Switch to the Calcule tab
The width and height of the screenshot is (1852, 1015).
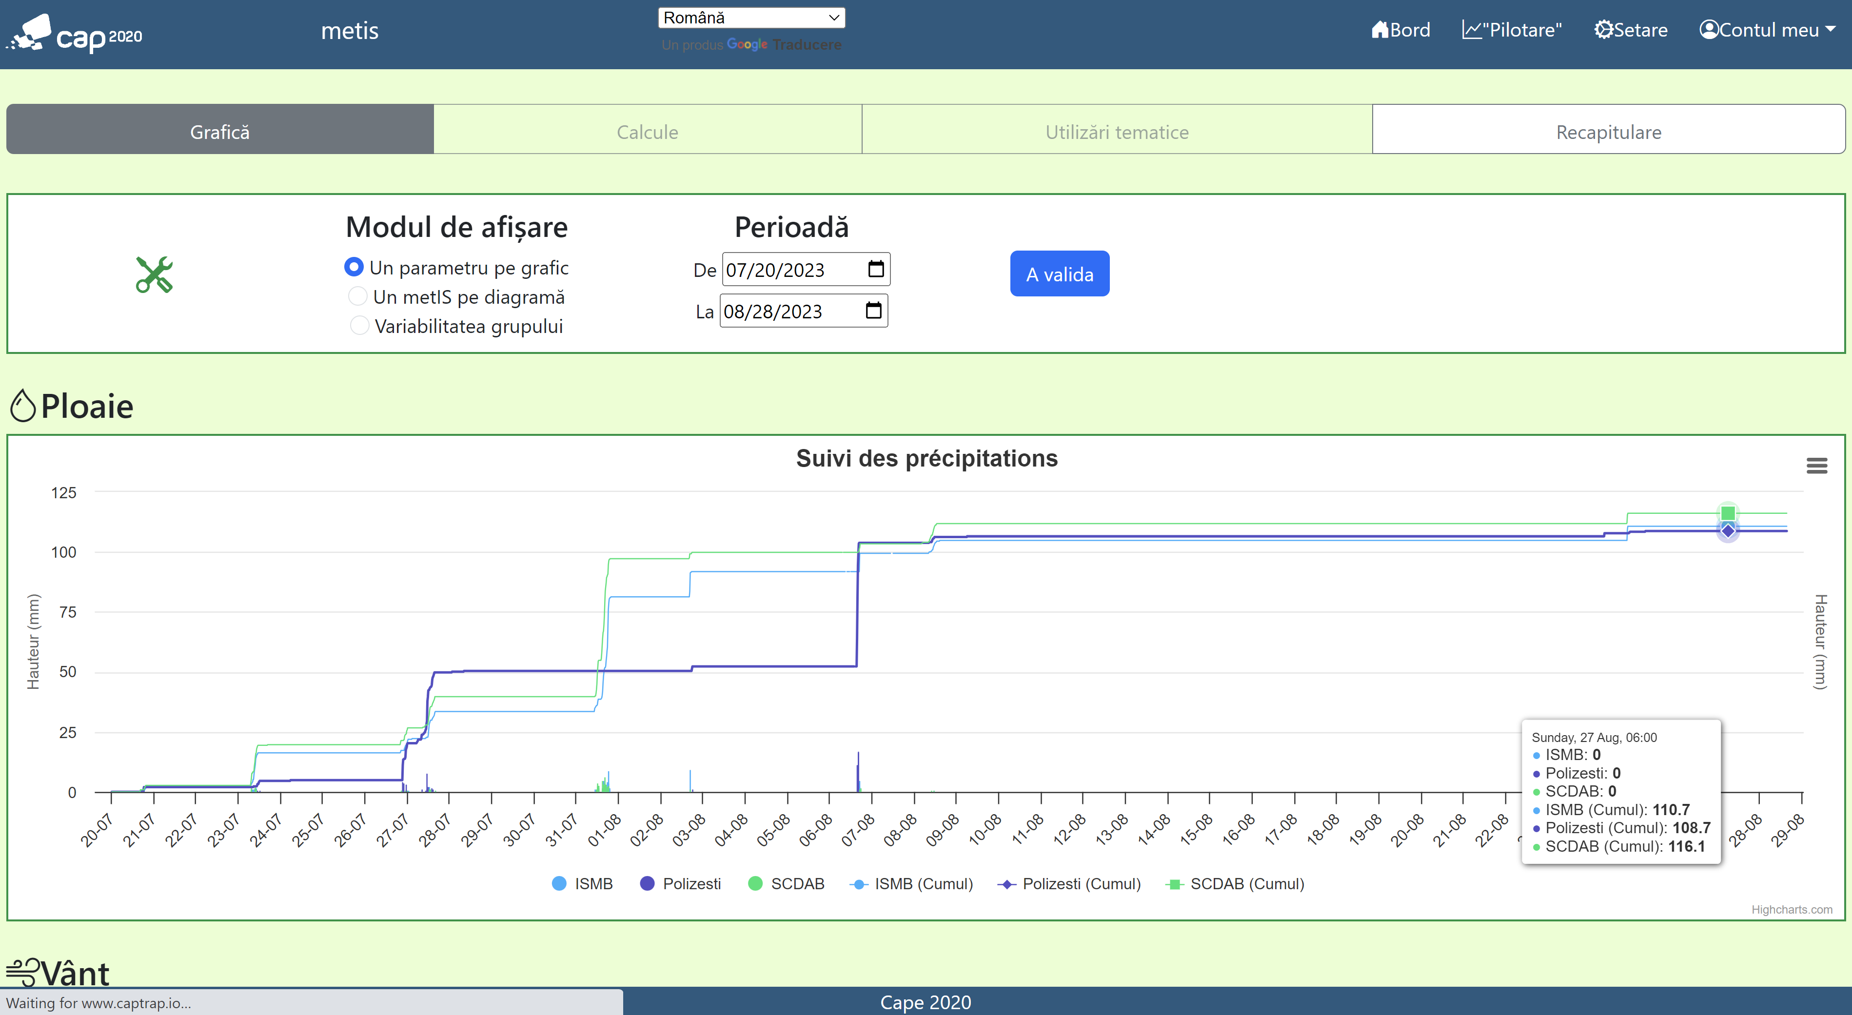[647, 132]
